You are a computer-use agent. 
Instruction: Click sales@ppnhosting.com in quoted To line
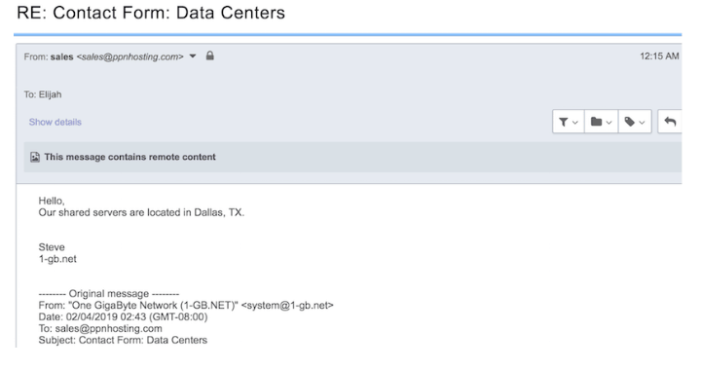[x=109, y=329]
